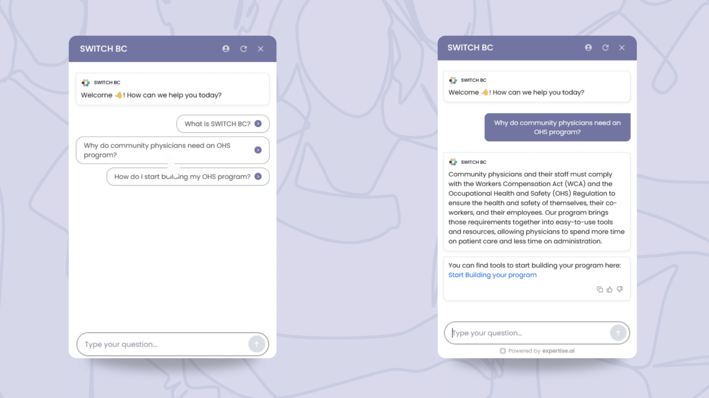The width and height of the screenshot is (709, 398).
Task: Click send arrow in right chat input
Action: coord(618,333)
